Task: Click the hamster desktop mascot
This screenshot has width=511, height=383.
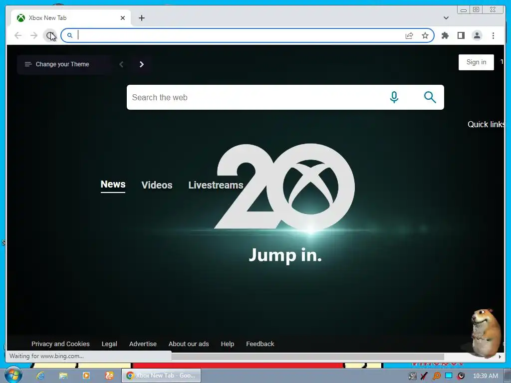Action: [486, 333]
